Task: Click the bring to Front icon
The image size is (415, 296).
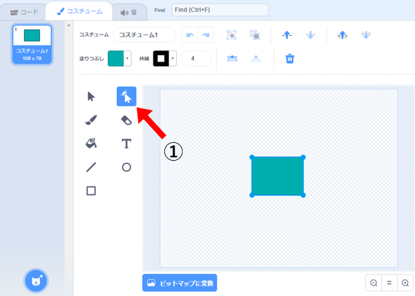Action: 342,35
